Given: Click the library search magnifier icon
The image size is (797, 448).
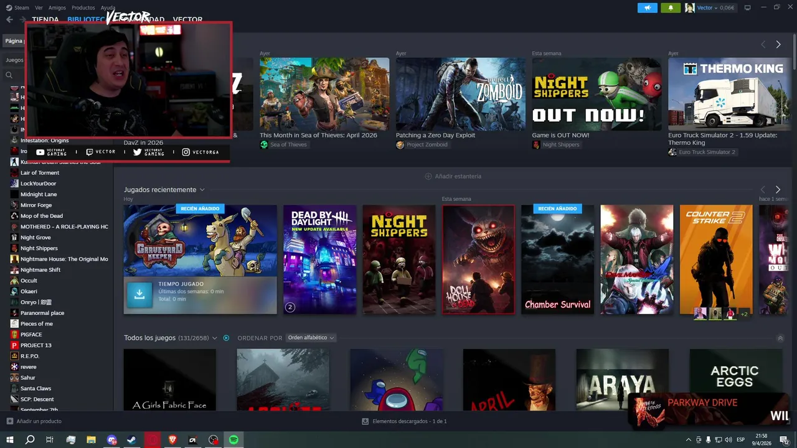Looking at the screenshot, I should (9, 75).
